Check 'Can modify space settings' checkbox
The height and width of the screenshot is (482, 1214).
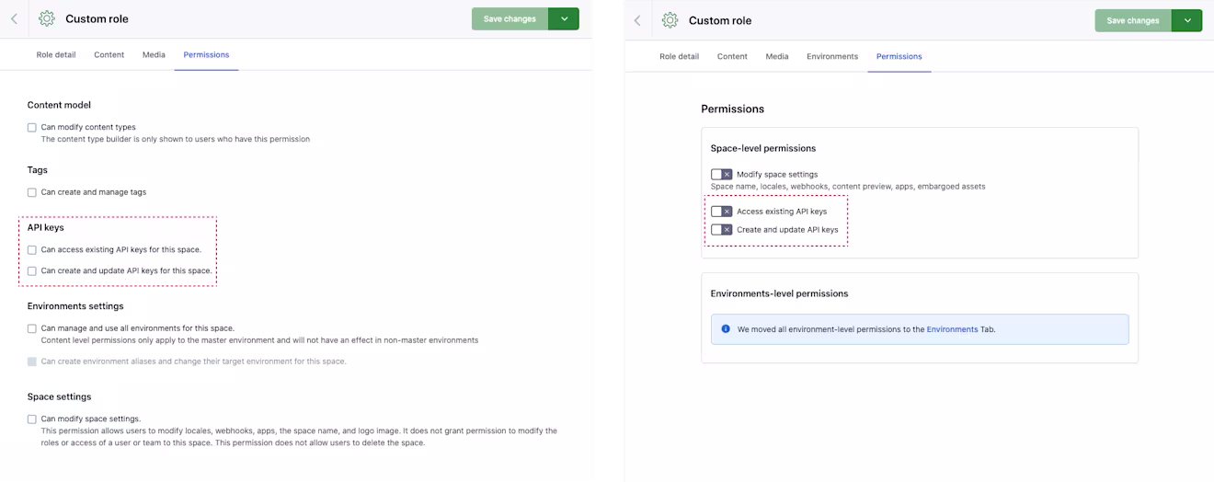[32, 419]
